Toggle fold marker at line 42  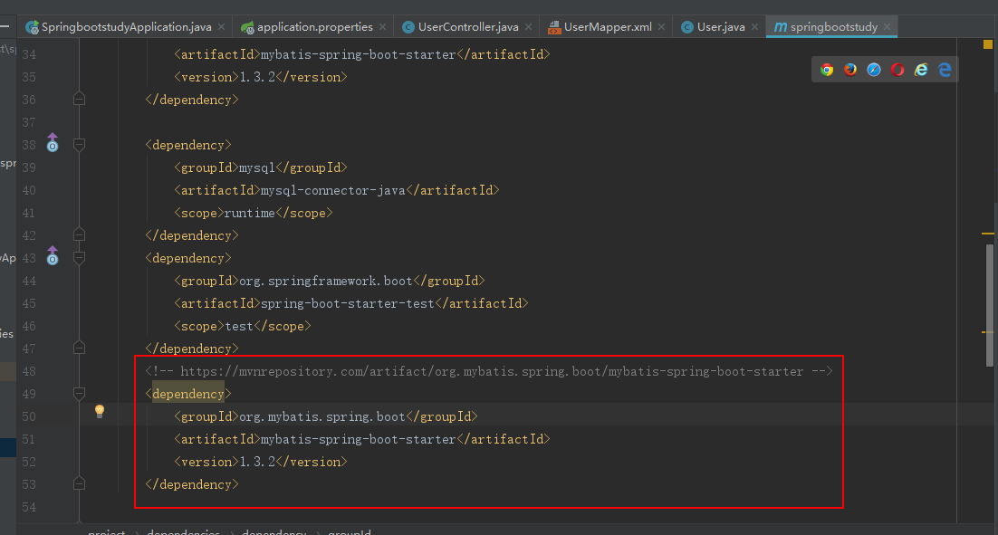coord(79,234)
